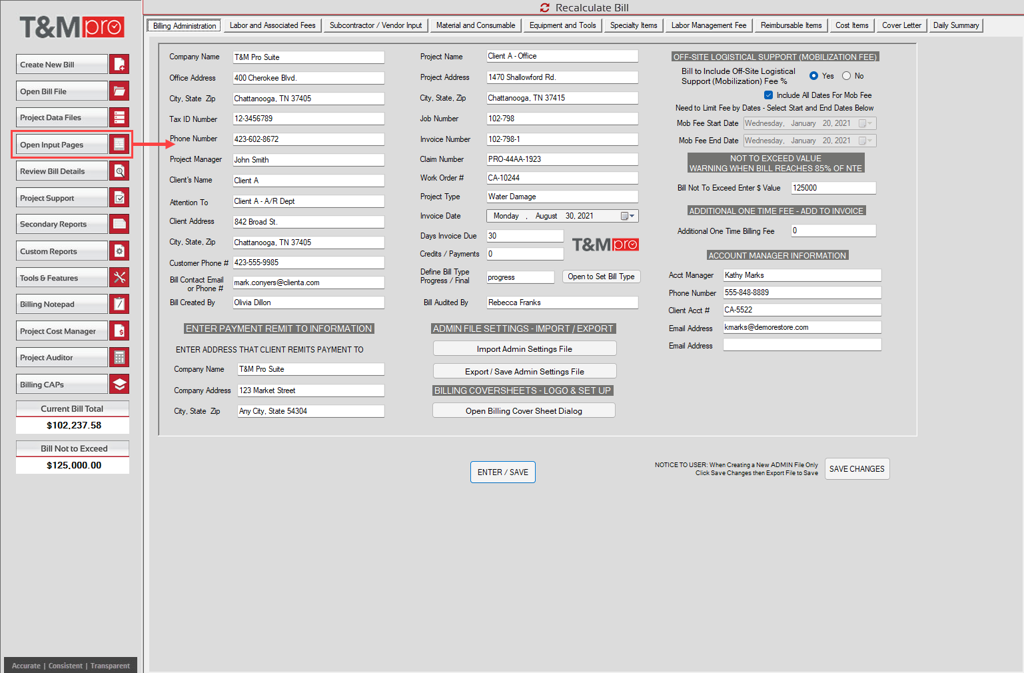Open Billing Cover Sheet Dialog

pyautogui.click(x=524, y=410)
